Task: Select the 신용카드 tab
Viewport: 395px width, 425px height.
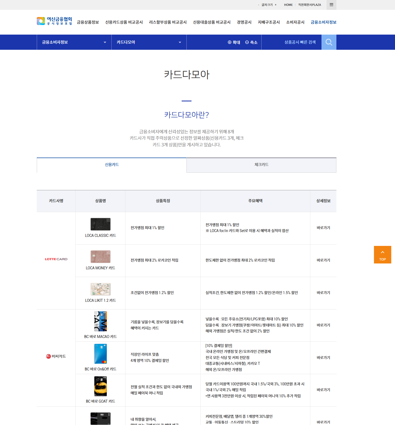Action: point(112,165)
